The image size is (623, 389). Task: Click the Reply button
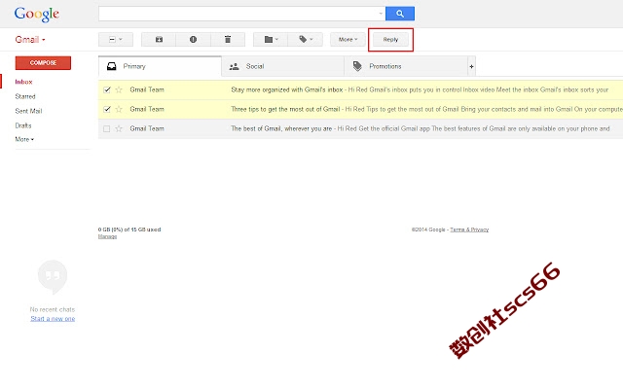[390, 39]
